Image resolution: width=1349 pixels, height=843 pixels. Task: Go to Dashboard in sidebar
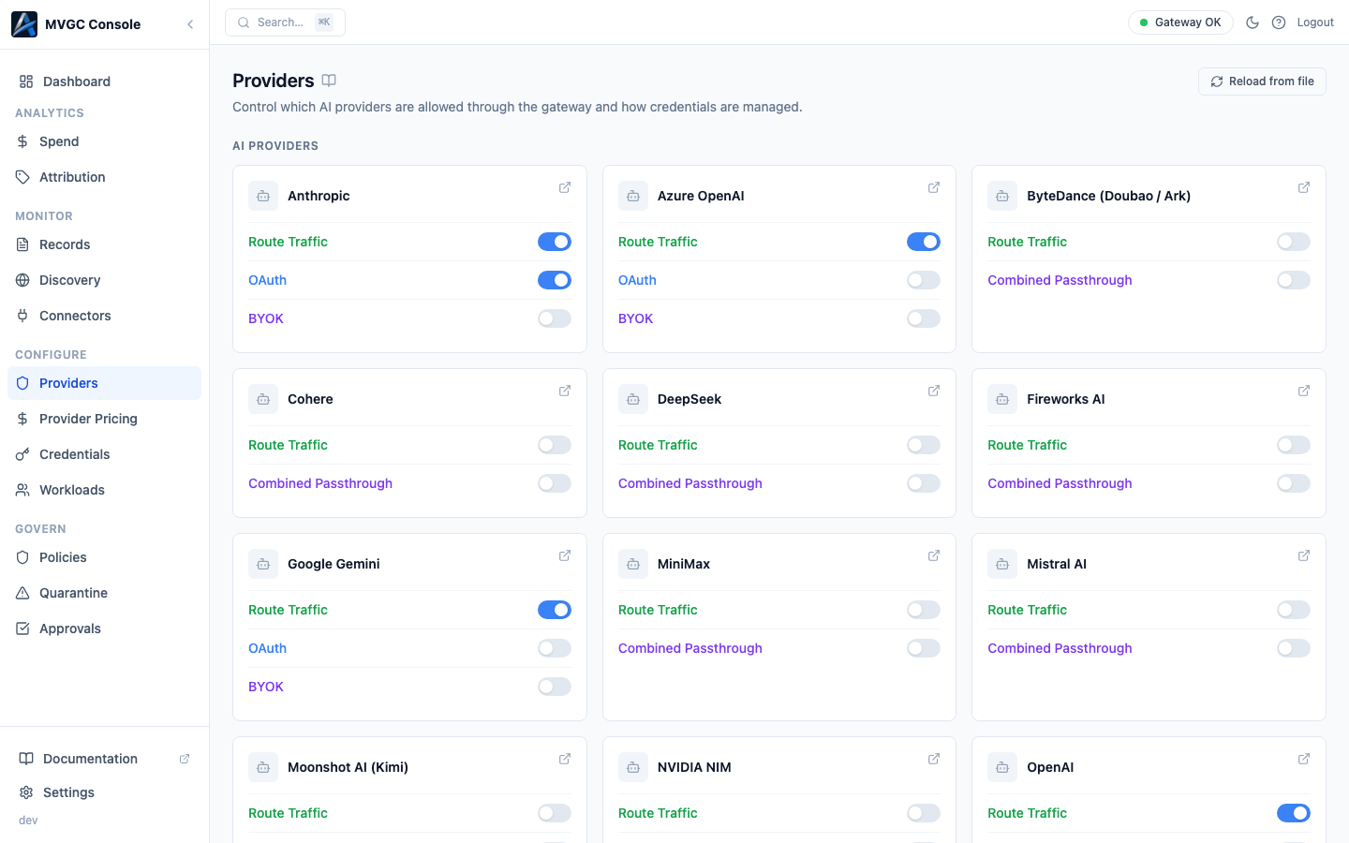pyautogui.click(x=104, y=81)
